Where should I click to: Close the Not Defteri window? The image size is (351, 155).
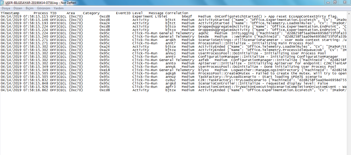(x=344, y=2)
